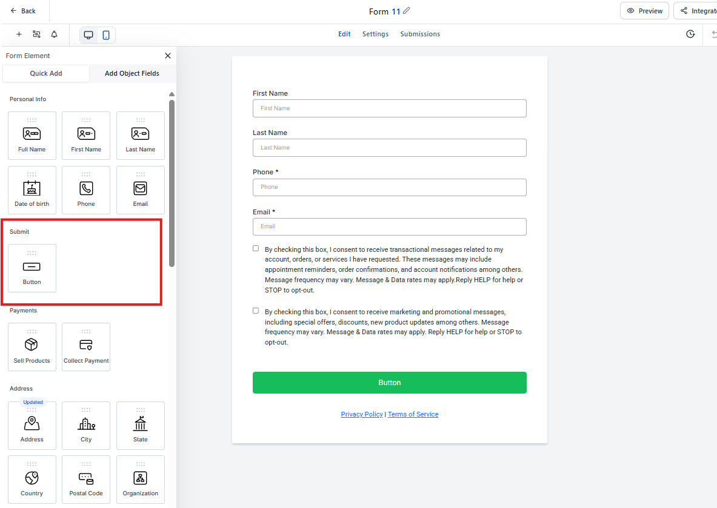This screenshot has height=508, width=717.
Task: Tick the marketing messages consent checkbox
Action: [256, 311]
